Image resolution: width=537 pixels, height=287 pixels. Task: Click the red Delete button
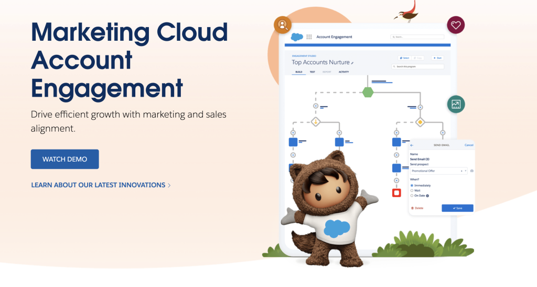coord(417,208)
